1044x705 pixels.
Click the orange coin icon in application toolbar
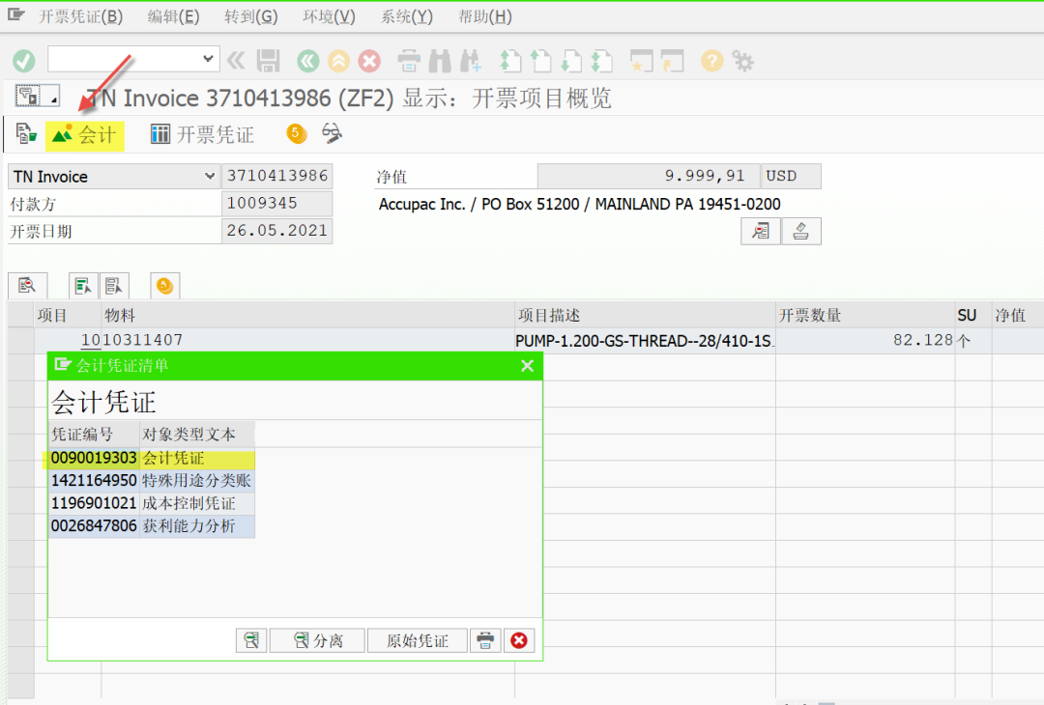(x=297, y=133)
